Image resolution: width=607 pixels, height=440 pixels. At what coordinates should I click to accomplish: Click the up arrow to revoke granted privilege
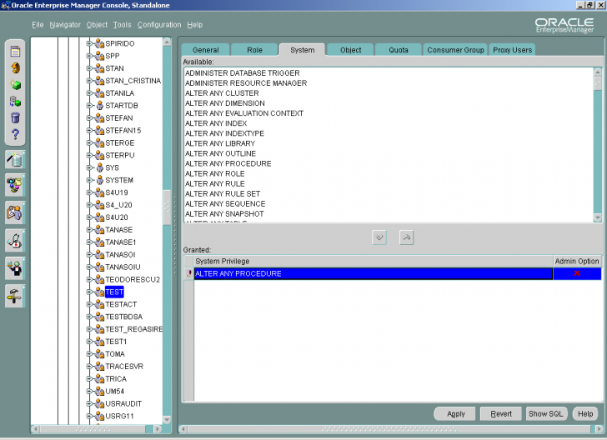coord(406,237)
